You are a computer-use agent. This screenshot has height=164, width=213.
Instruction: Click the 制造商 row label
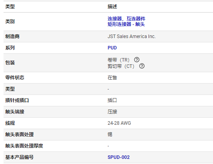pyautogui.click(x=12, y=36)
